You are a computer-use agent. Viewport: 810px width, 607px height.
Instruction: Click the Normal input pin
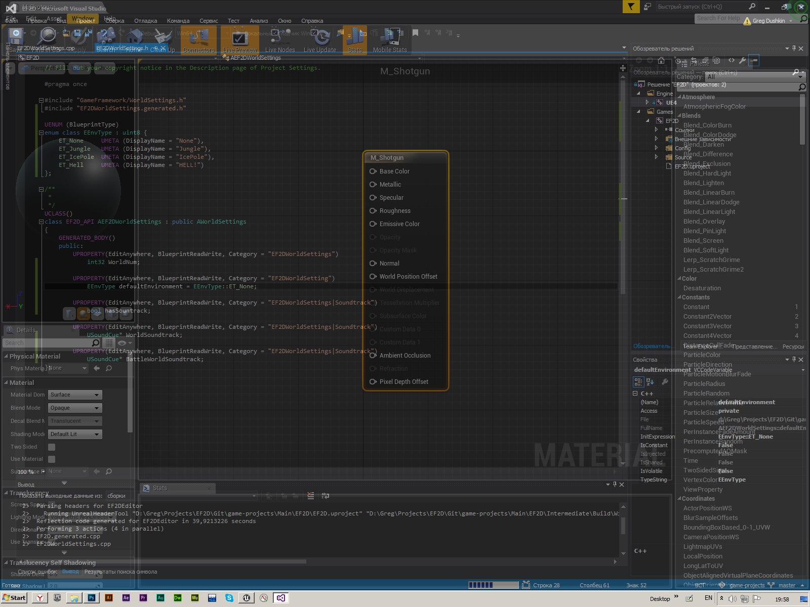tap(373, 264)
